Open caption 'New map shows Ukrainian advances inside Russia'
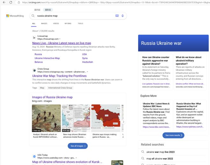 (74, 135)
